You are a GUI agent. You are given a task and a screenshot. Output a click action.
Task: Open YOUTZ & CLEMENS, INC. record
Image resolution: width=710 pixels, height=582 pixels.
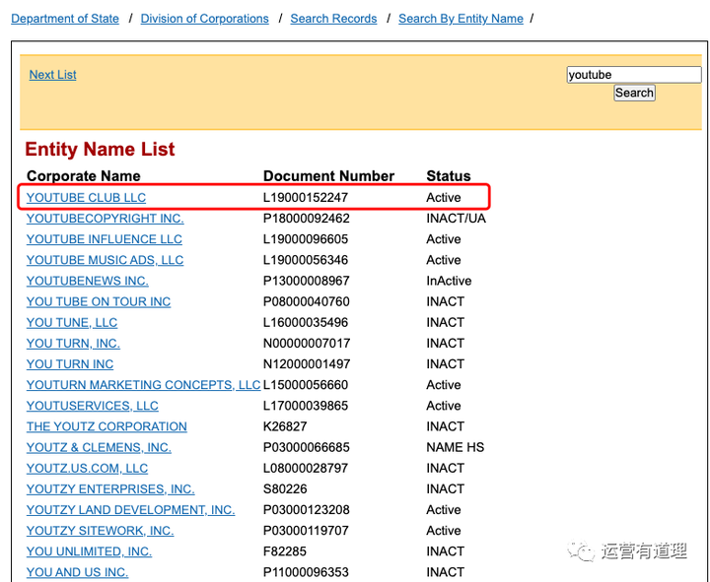tap(99, 447)
